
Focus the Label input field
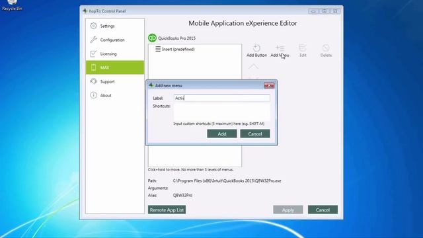coord(222,98)
